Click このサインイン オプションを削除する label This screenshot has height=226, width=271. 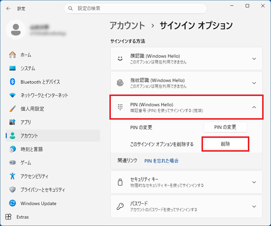(x=162, y=144)
